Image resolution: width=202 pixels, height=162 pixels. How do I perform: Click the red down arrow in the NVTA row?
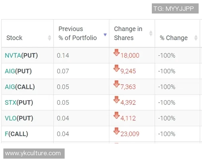tap(117, 53)
